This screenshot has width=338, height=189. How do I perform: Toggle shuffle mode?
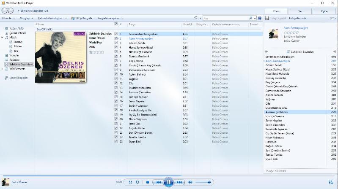click(130, 182)
